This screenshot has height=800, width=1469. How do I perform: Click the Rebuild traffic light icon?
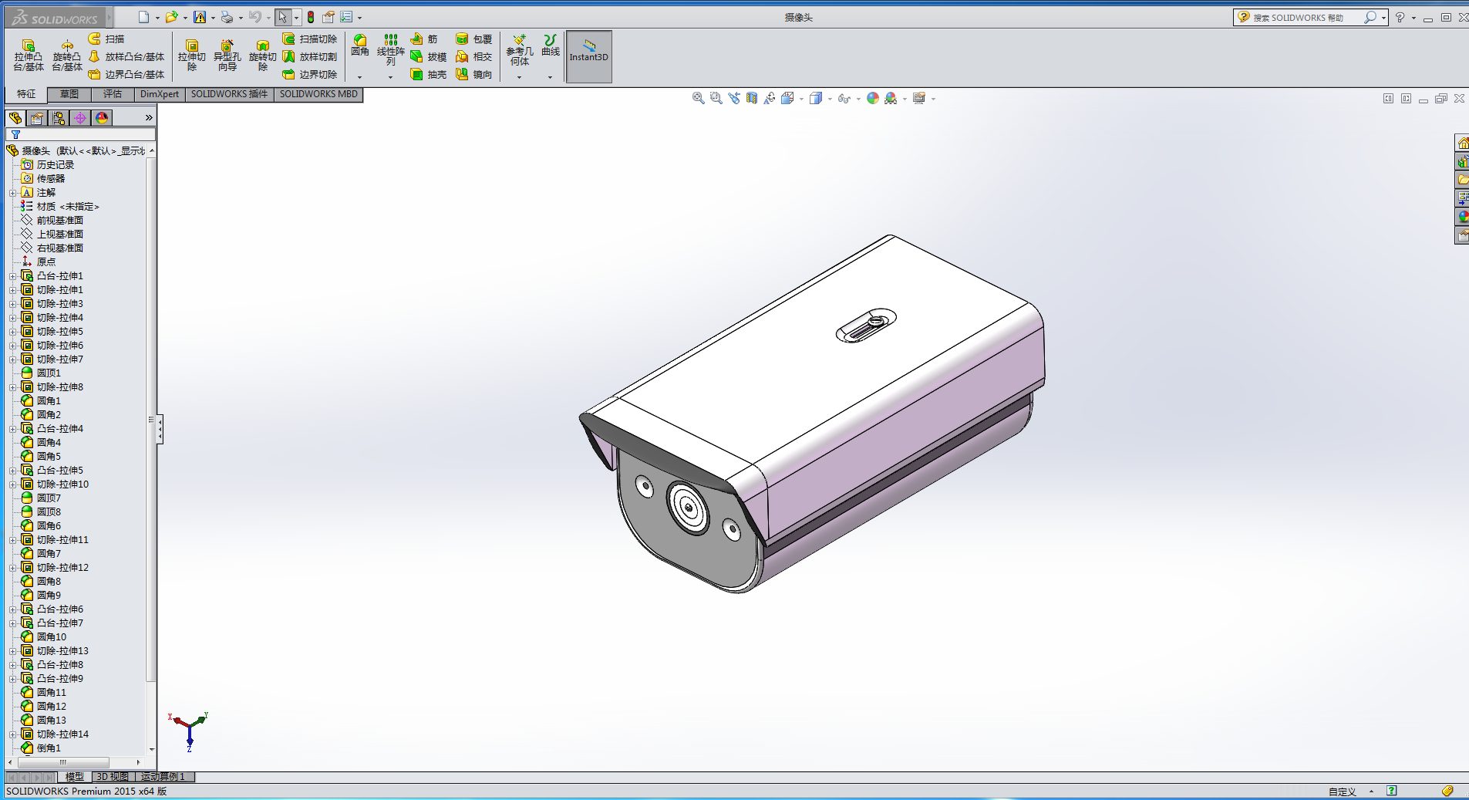(311, 17)
